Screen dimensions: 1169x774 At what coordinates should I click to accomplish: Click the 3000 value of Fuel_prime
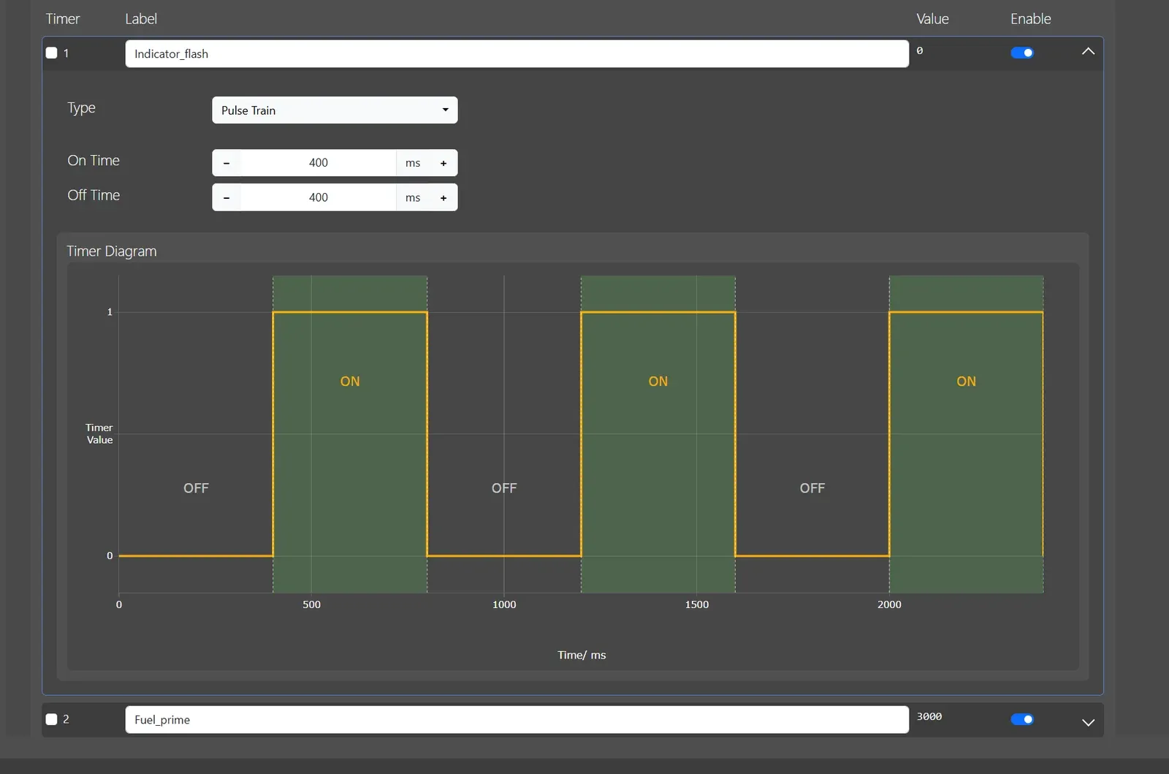click(x=929, y=716)
